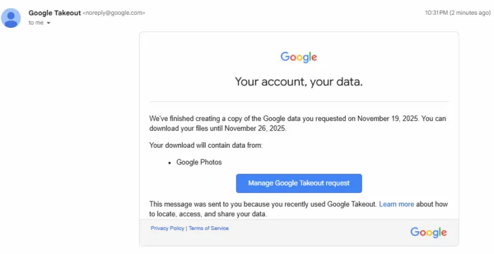Click the sender's profile avatar icon
Image resolution: width=494 pixels, height=254 pixels.
[11, 18]
